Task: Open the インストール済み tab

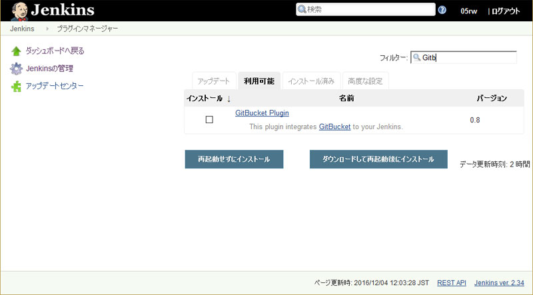Action: 311,81
